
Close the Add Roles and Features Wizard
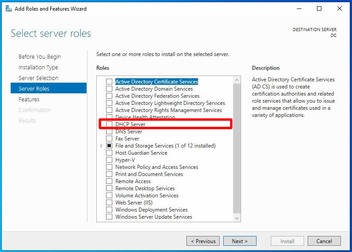coord(340,9)
